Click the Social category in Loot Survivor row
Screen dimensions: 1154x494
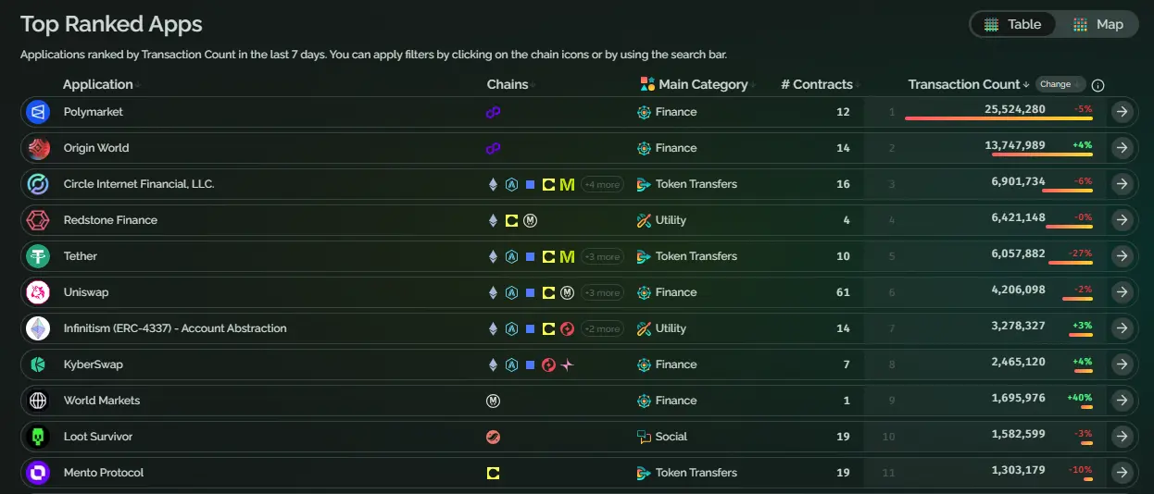pos(671,437)
